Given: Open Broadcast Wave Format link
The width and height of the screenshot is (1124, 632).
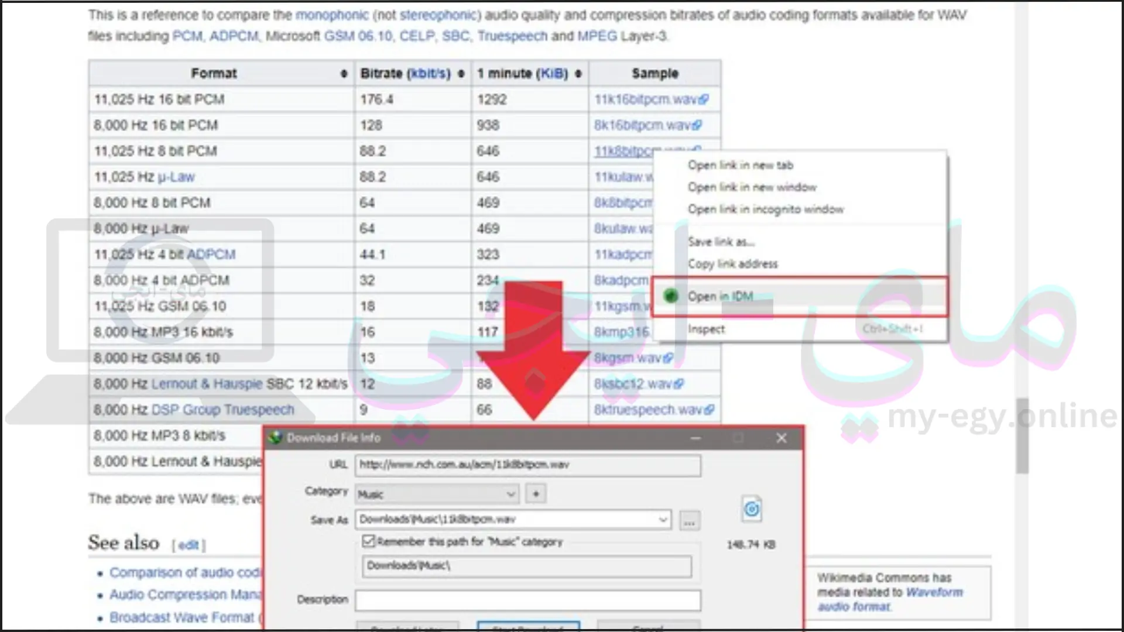Looking at the screenshot, I should tap(181, 617).
